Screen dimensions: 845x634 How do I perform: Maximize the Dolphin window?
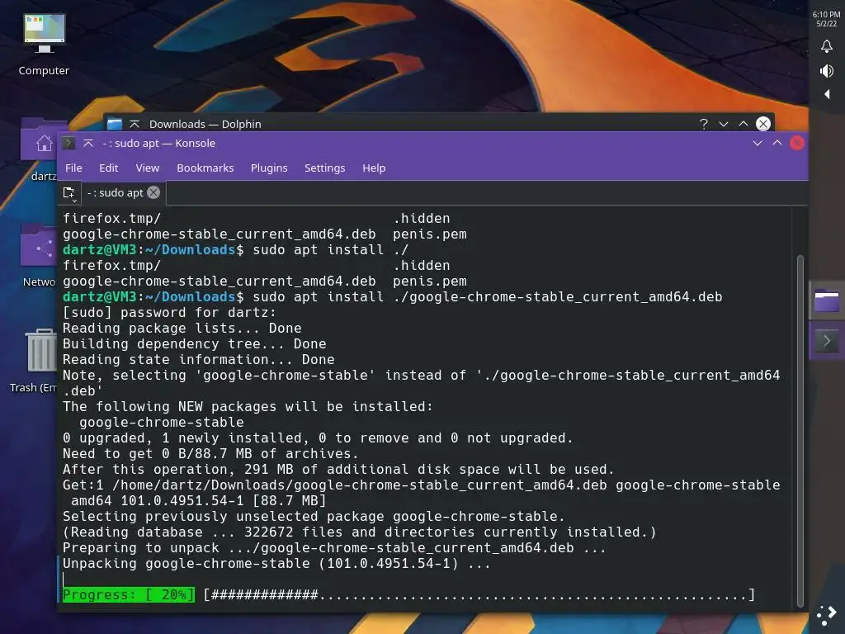(744, 124)
